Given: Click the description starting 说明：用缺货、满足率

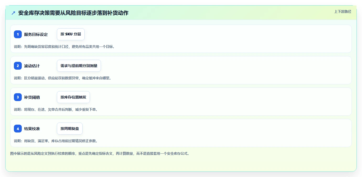Looking at the screenshot, I should (56, 141).
